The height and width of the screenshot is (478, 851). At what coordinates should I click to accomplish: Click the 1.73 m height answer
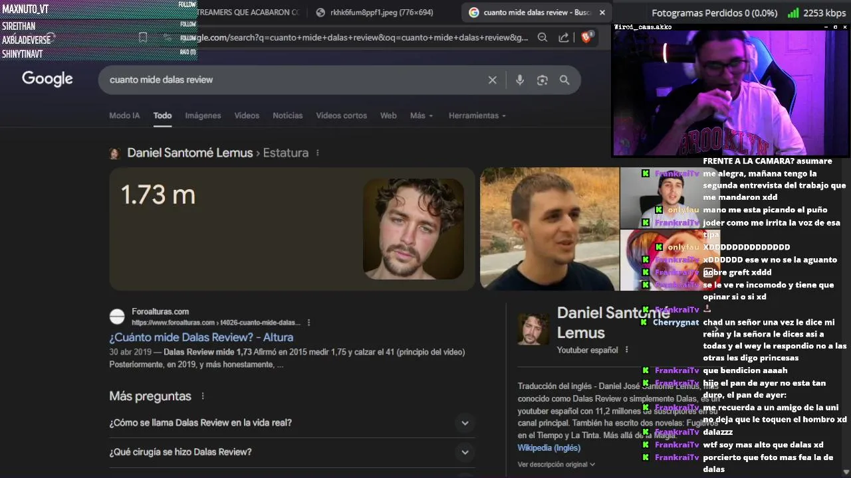point(158,195)
